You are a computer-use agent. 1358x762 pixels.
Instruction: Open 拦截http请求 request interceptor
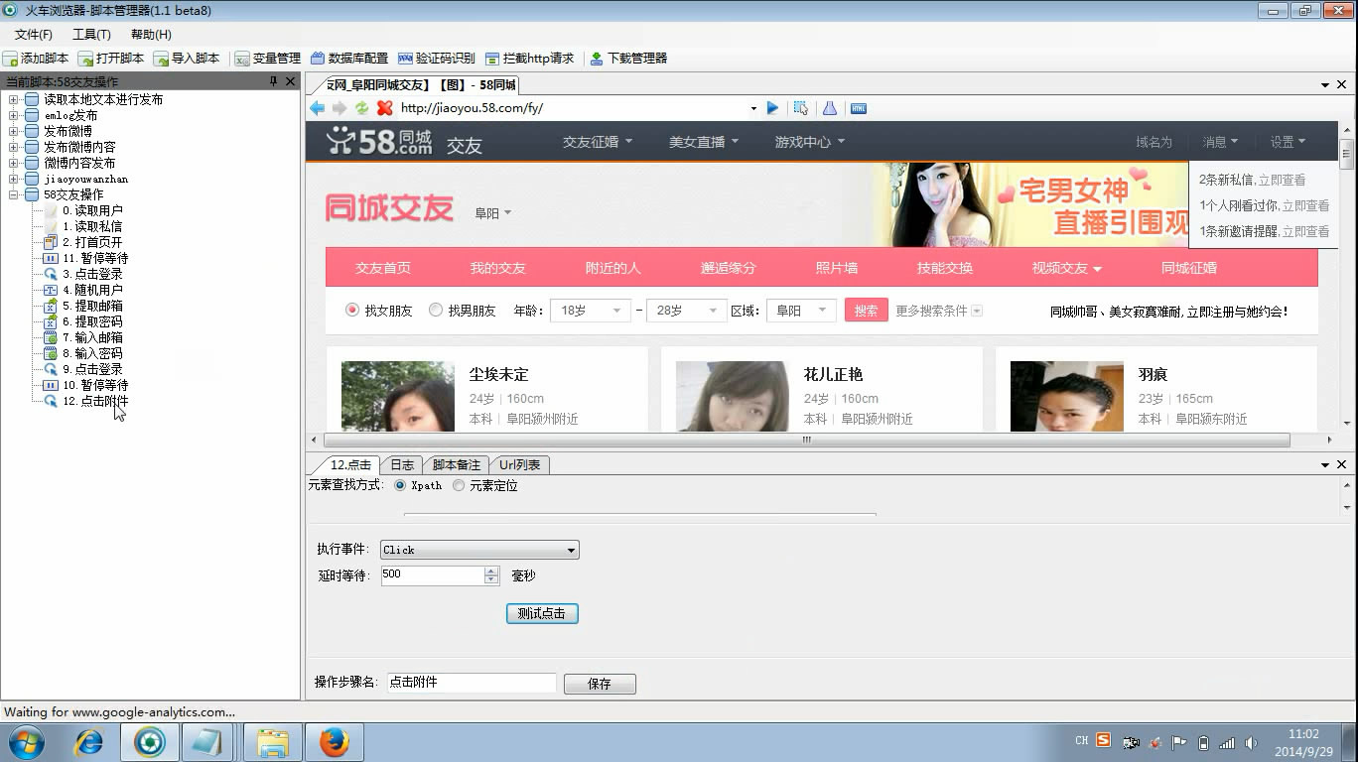click(529, 59)
